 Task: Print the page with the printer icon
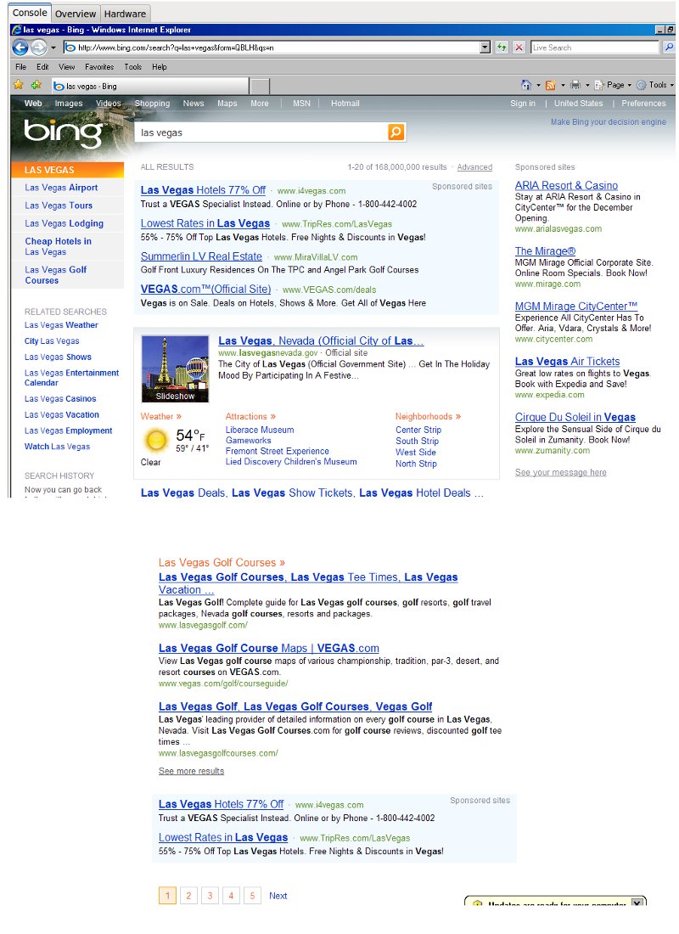[x=575, y=85]
